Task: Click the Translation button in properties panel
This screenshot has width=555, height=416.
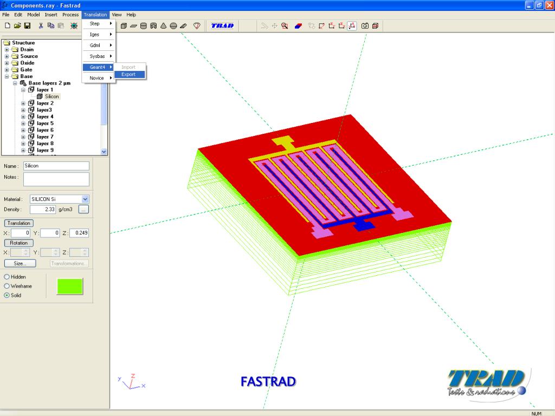Action: coord(19,223)
